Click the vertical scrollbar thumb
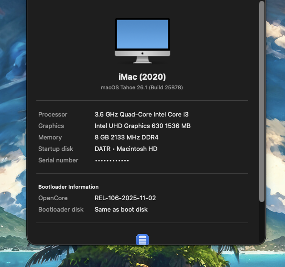 click(x=262, y=101)
